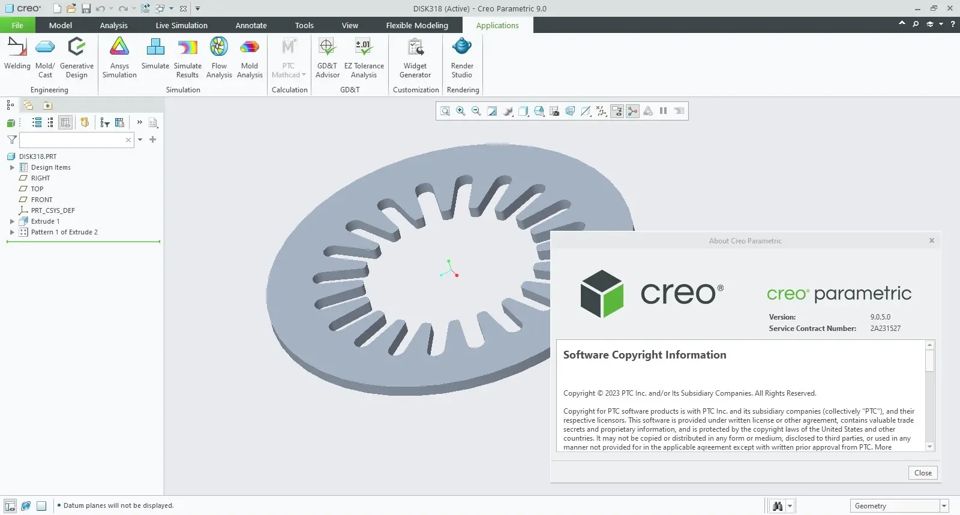Click Close in About Creo dialog

(x=922, y=473)
